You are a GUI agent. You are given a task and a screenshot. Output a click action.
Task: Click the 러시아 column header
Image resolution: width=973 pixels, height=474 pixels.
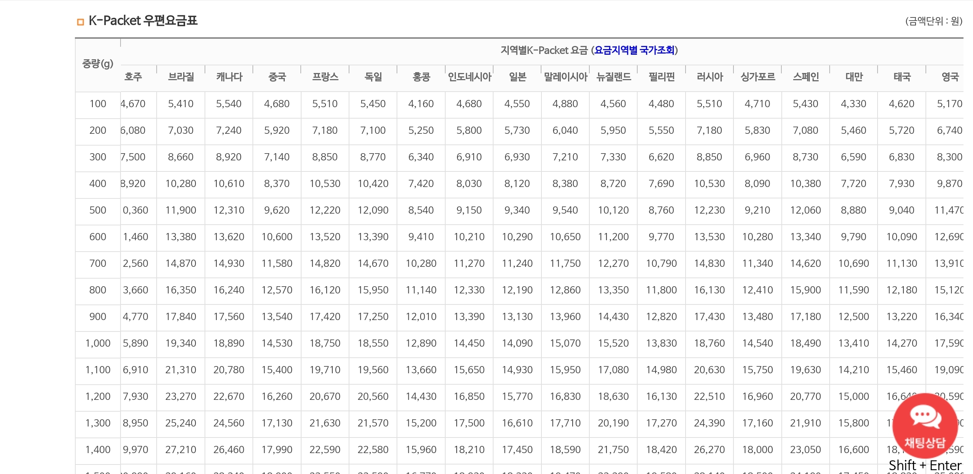pyautogui.click(x=710, y=77)
